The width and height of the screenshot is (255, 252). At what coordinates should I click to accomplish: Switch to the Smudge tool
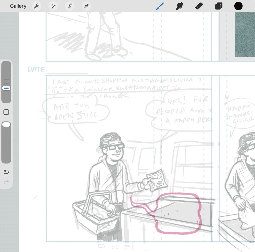click(180, 6)
